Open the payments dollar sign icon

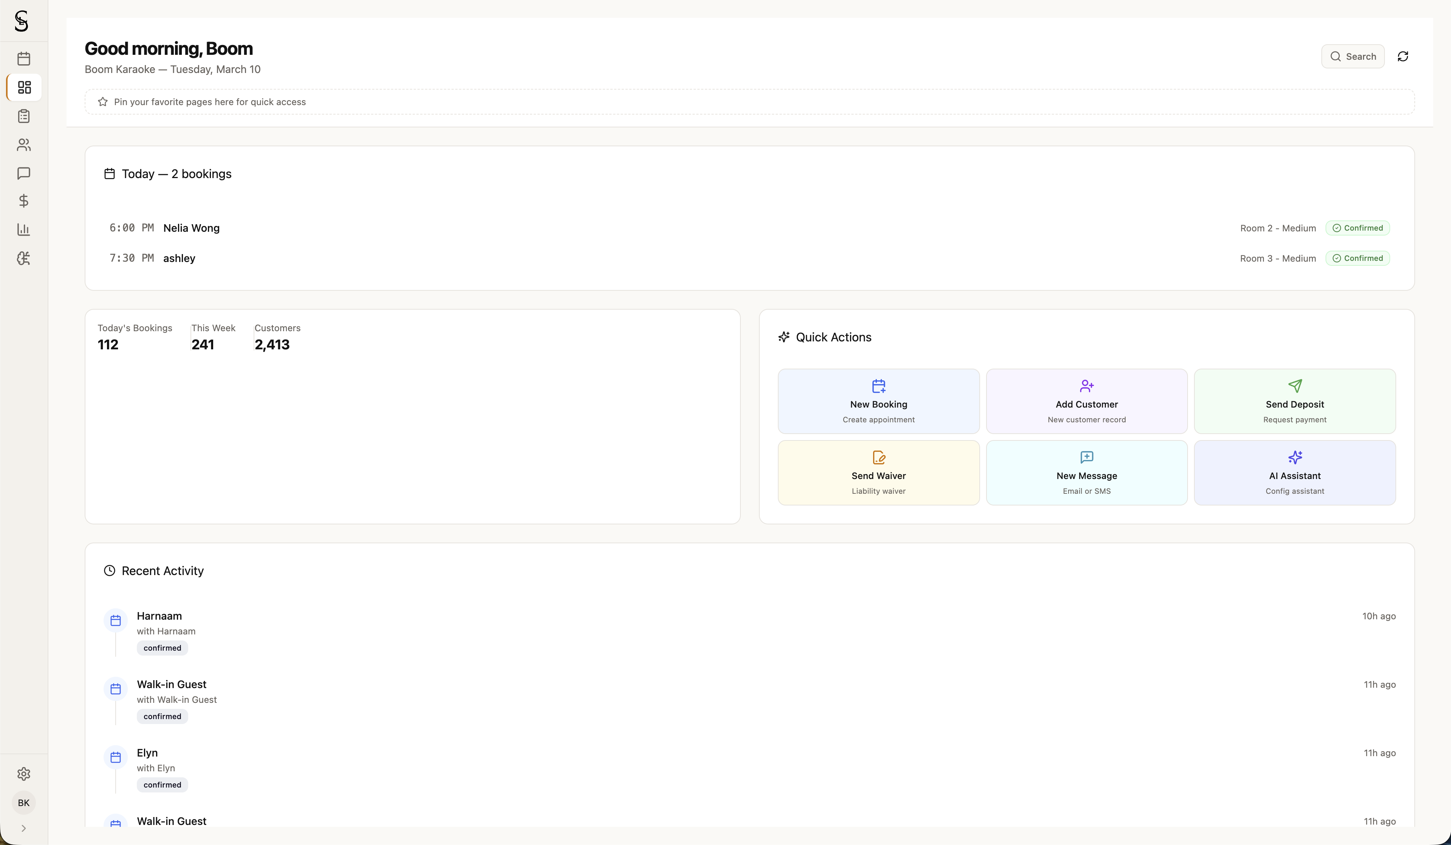(23, 201)
